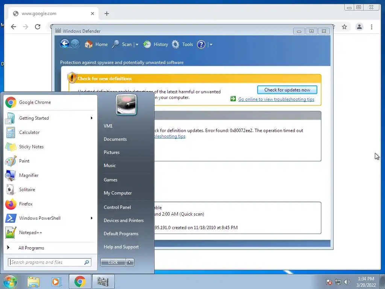Open Calculator from Start menu

pyautogui.click(x=50, y=132)
